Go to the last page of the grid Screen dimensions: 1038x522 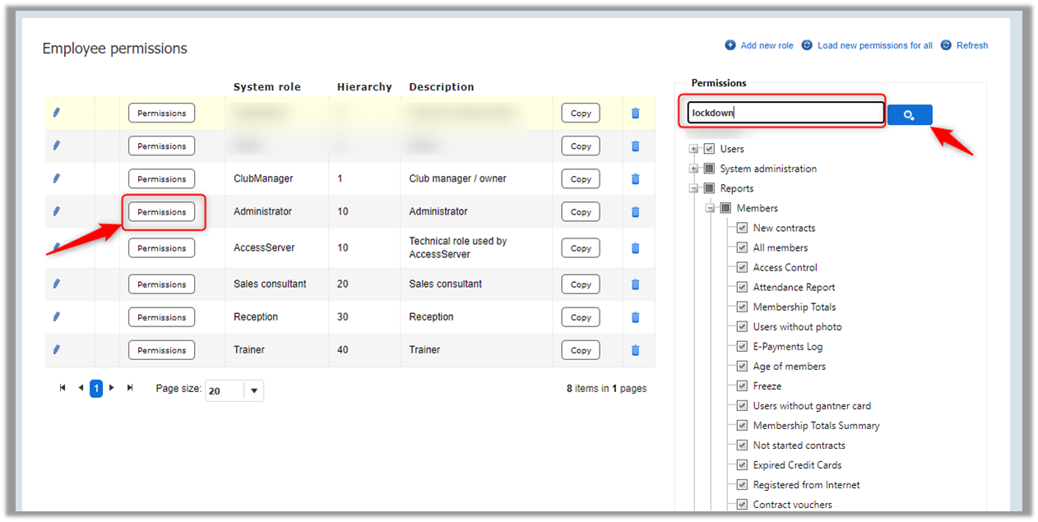pyautogui.click(x=129, y=388)
